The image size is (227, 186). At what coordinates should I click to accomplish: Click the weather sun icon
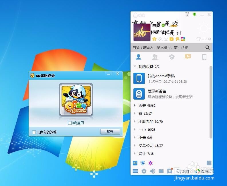(x=204, y=28)
